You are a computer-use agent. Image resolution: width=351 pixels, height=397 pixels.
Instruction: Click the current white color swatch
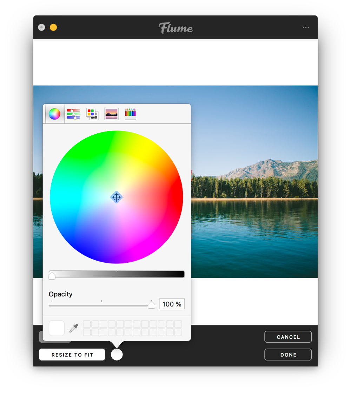(57, 328)
